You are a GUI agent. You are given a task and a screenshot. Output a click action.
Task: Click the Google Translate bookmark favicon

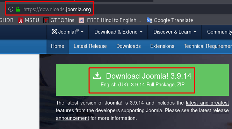click(150, 20)
